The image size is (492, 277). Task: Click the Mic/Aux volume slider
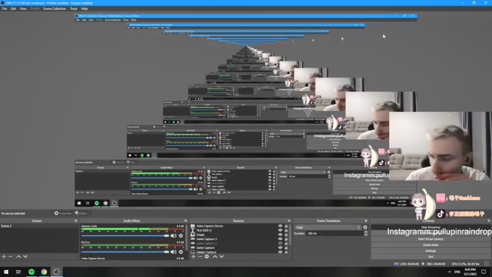pyautogui.click(x=125, y=252)
